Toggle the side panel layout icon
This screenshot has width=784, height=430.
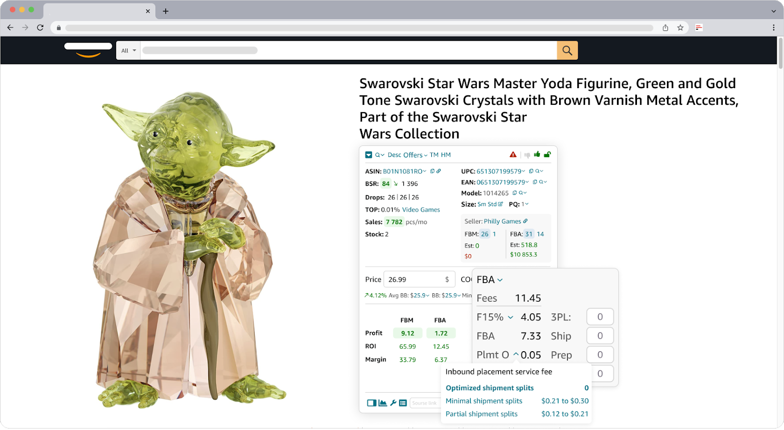[371, 403]
